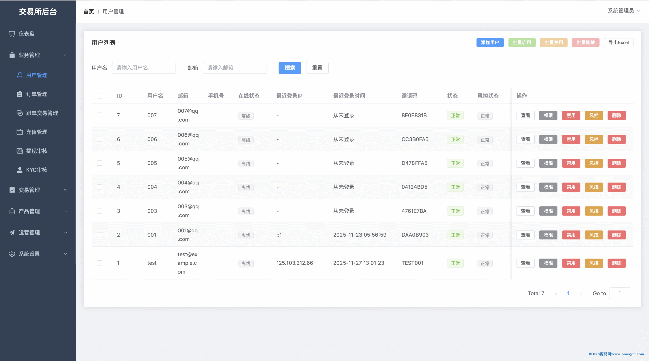Click 导出Excel button
Image resolution: width=649 pixels, height=361 pixels.
click(618, 42)
